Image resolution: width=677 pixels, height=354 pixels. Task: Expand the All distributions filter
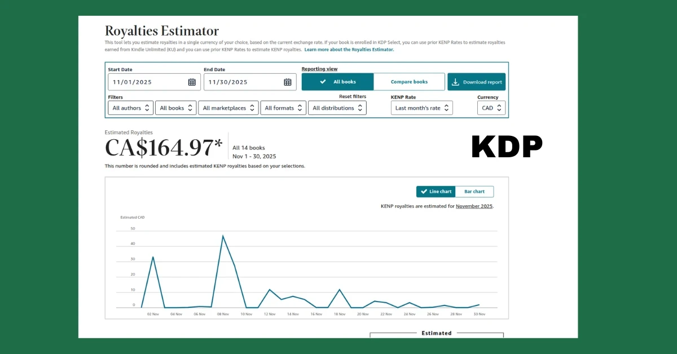tap(337, 108)
